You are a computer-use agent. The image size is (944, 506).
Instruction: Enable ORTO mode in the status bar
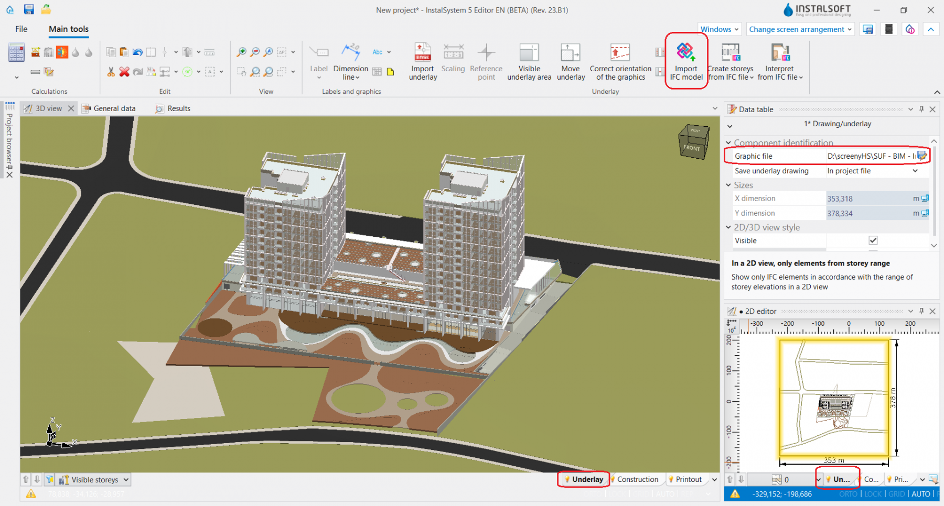[x=848, y=493]
